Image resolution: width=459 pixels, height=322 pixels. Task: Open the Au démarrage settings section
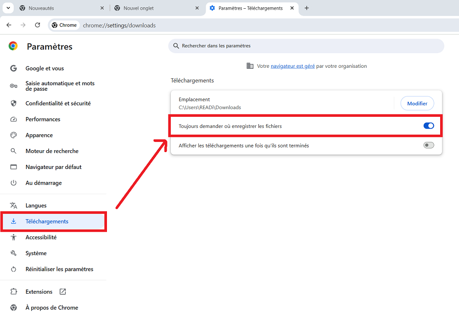tap(44, 183)
